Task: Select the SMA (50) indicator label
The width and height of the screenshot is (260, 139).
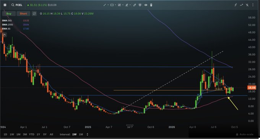Action: pyautogui.click(x=7, y=21)
